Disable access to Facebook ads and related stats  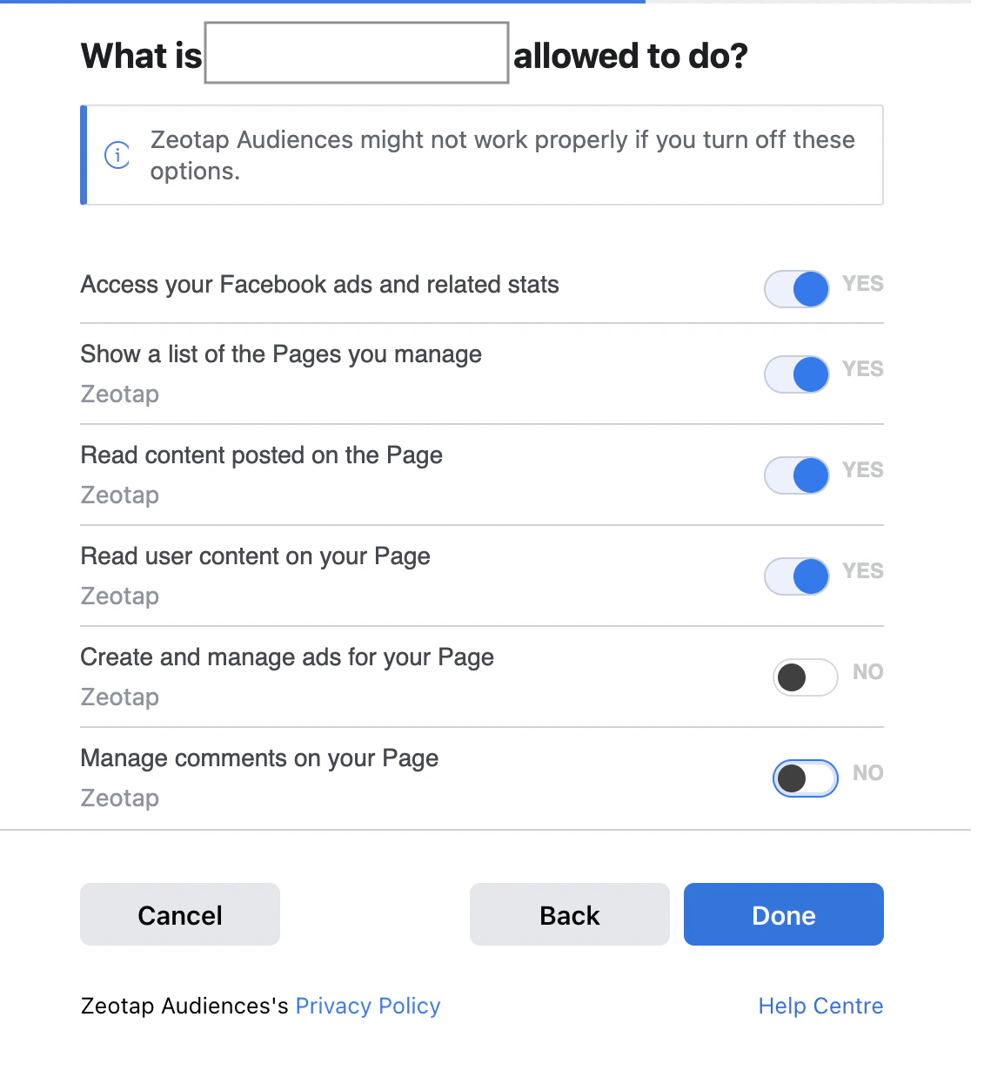(797, 289)
